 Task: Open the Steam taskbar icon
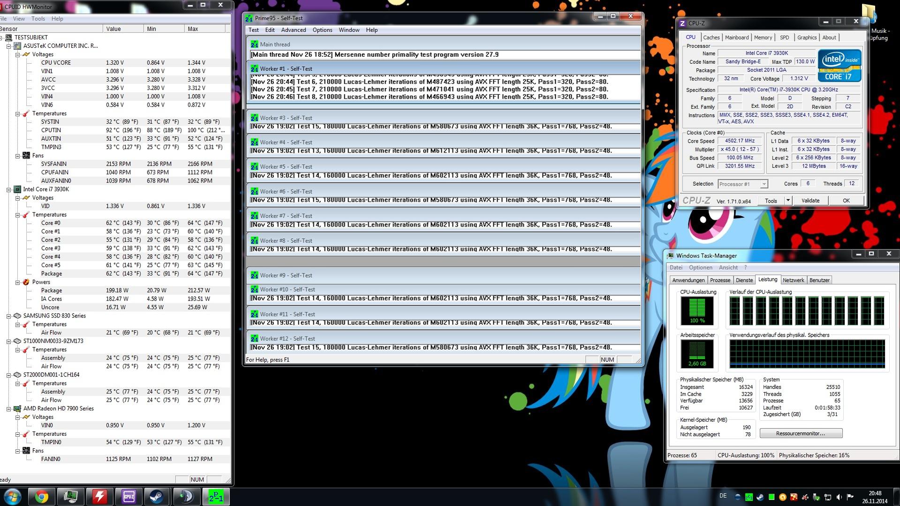pyautogui.click(x=157, y=497)
